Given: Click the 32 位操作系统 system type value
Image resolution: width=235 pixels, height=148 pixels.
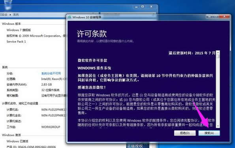Looking at the screenshot, I should coord(51,90).
